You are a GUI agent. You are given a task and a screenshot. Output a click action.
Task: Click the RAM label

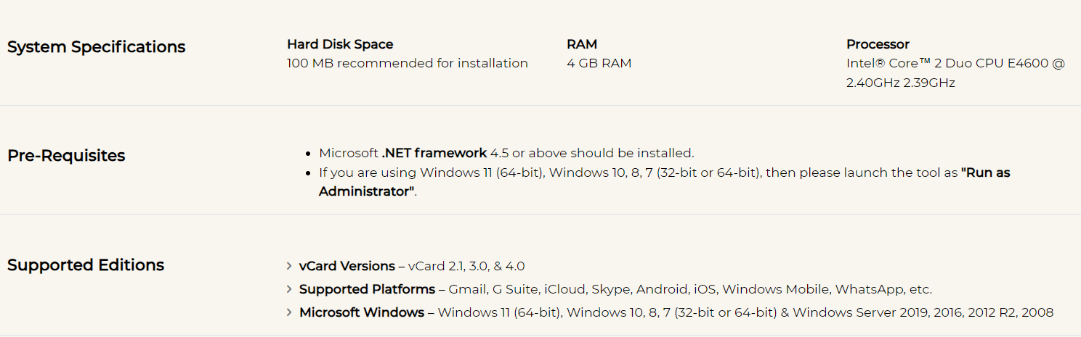[582, 44]
